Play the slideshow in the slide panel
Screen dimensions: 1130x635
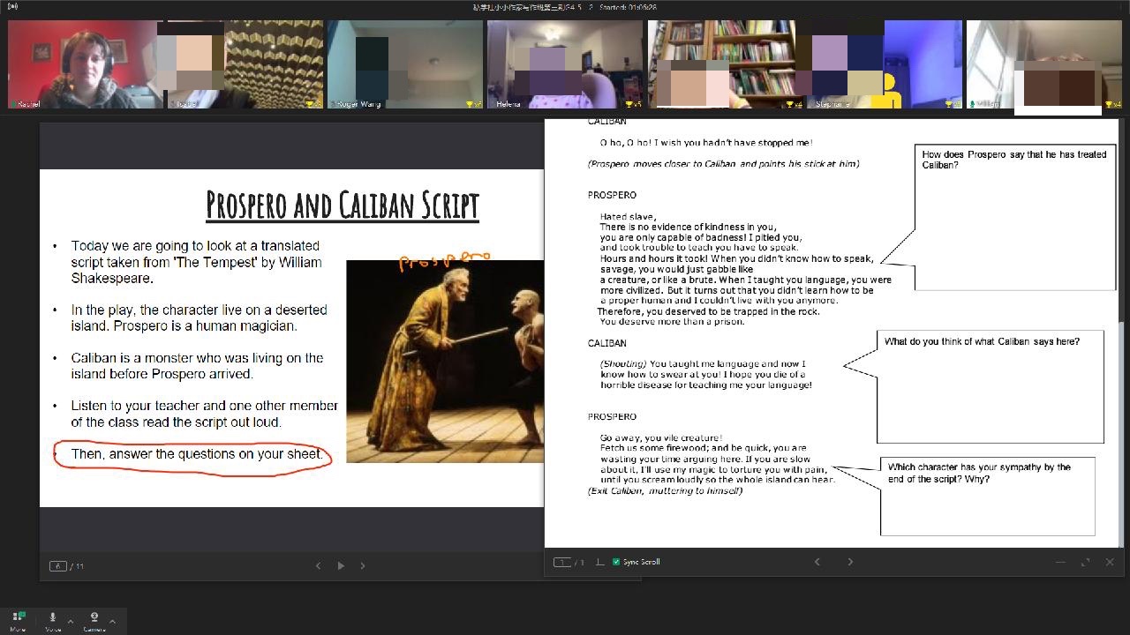341,565
